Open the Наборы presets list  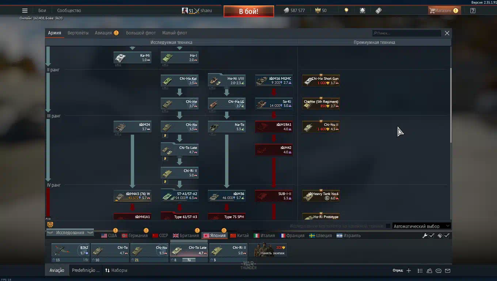point(116,270)
